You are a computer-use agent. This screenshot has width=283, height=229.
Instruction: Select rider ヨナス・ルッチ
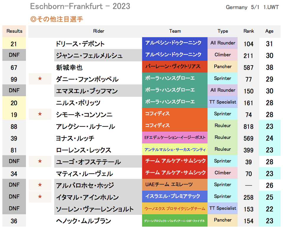point(75,138)
